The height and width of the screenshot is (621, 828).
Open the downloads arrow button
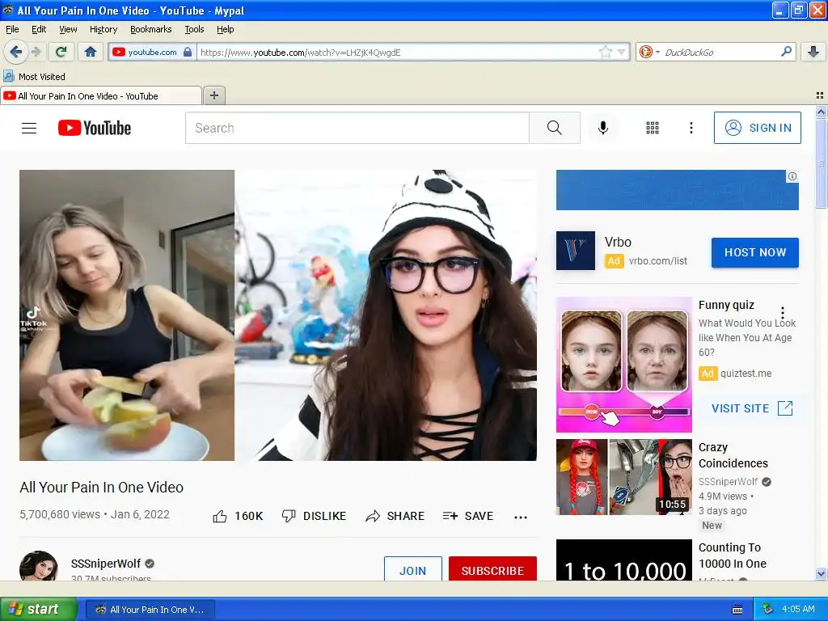[x=813, y=52]
